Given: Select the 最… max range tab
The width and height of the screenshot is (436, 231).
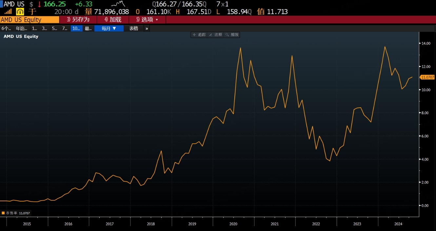Looking at the screenshot, I should click(x=88, y=28).
